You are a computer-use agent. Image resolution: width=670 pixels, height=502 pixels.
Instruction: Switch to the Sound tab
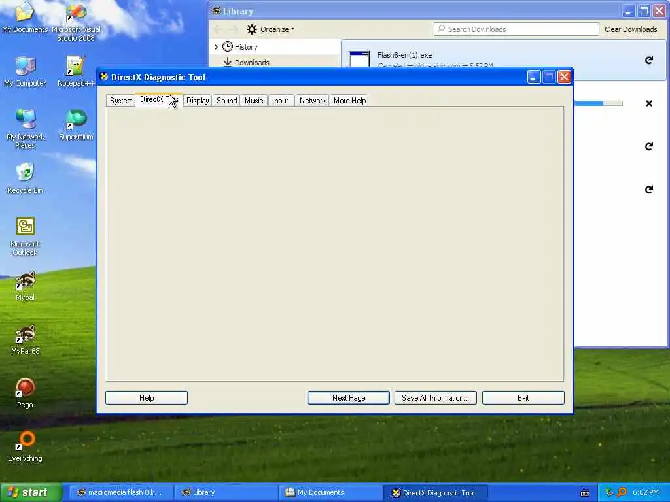(226, 101)
